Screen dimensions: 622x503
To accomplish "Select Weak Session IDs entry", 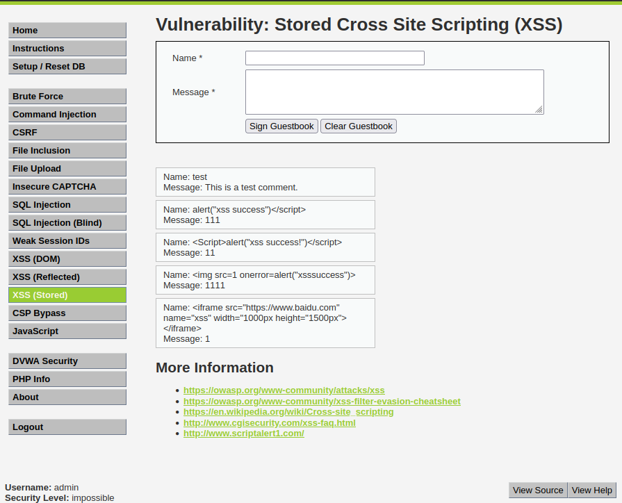I will (x=67, y=241).
